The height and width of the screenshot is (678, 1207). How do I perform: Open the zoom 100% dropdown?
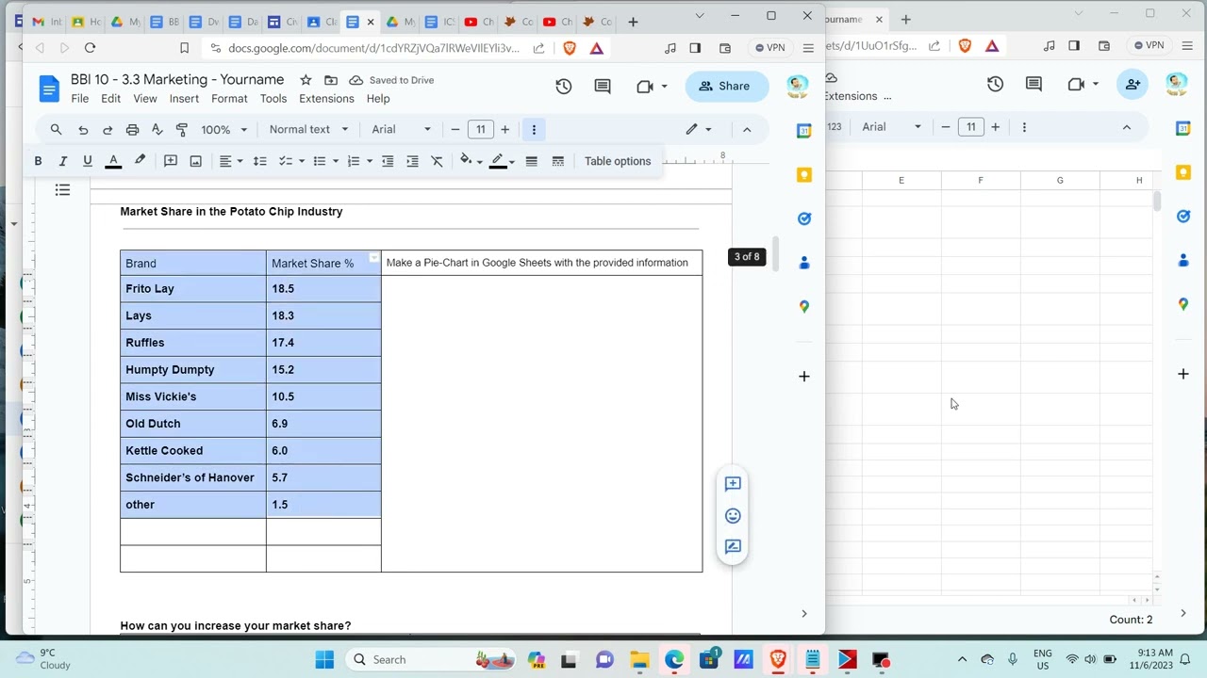click(224, 129)
